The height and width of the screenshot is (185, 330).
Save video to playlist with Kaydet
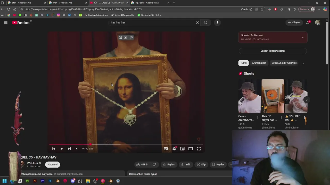click(x=218, y=164)
